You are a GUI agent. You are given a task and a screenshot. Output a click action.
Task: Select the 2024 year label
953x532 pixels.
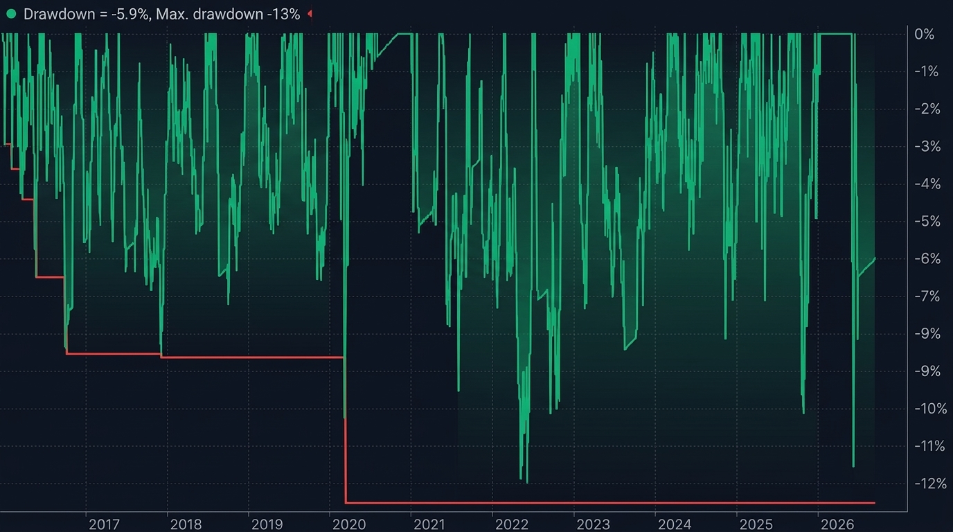[675, 524]
